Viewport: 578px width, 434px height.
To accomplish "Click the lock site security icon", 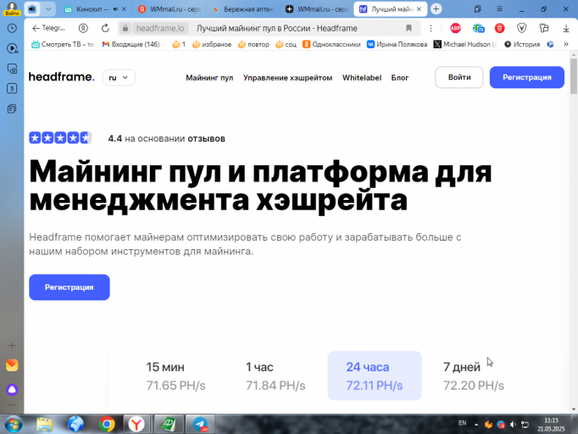I will 125,28.
